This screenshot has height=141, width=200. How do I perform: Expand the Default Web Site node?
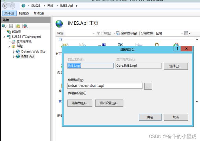click(14, 52)
